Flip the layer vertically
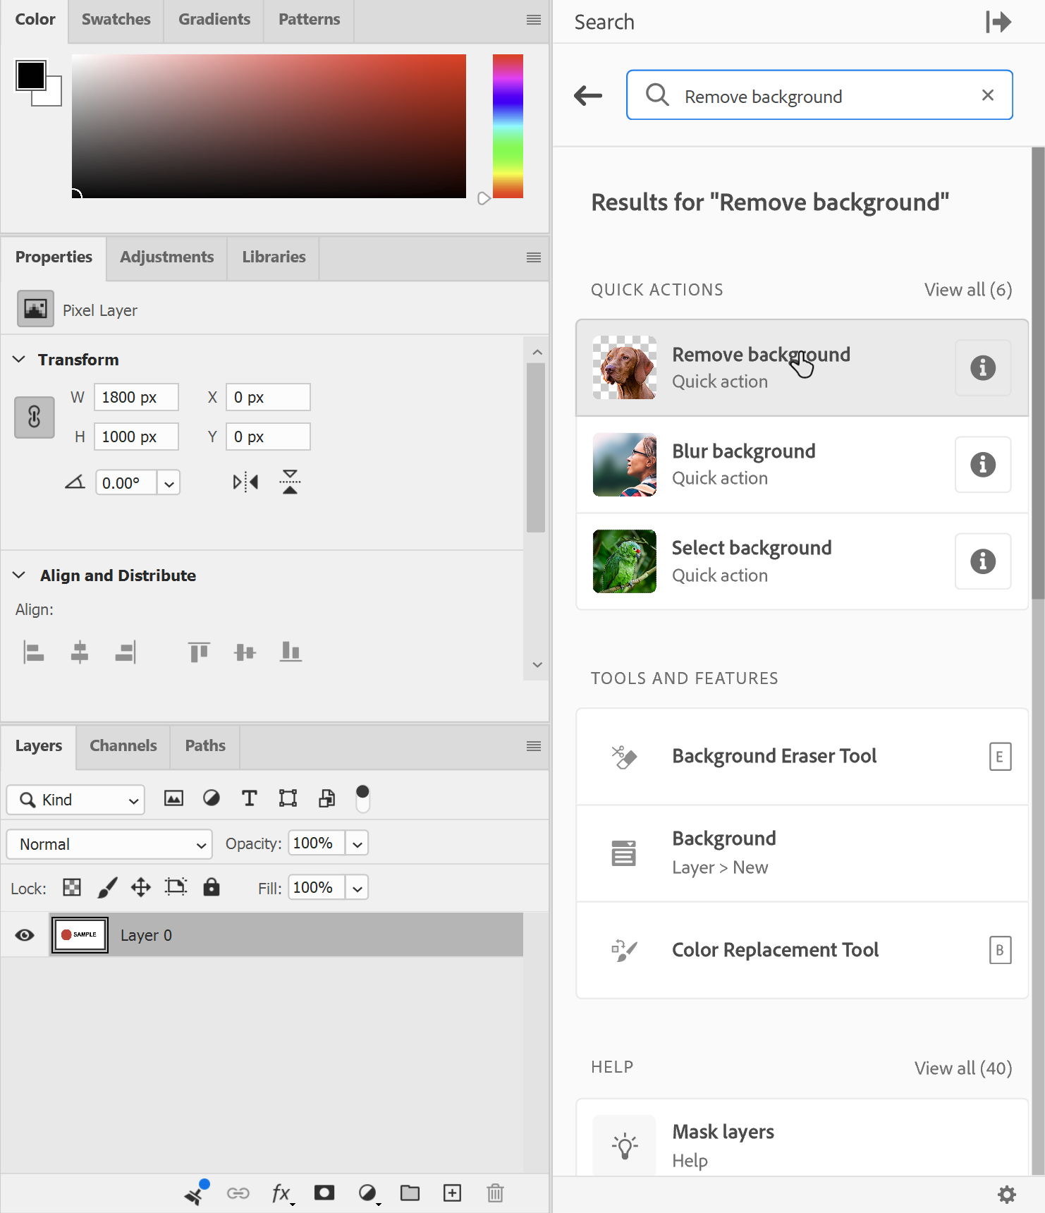The image size is (1045, 1213). (x=290, y=482)
